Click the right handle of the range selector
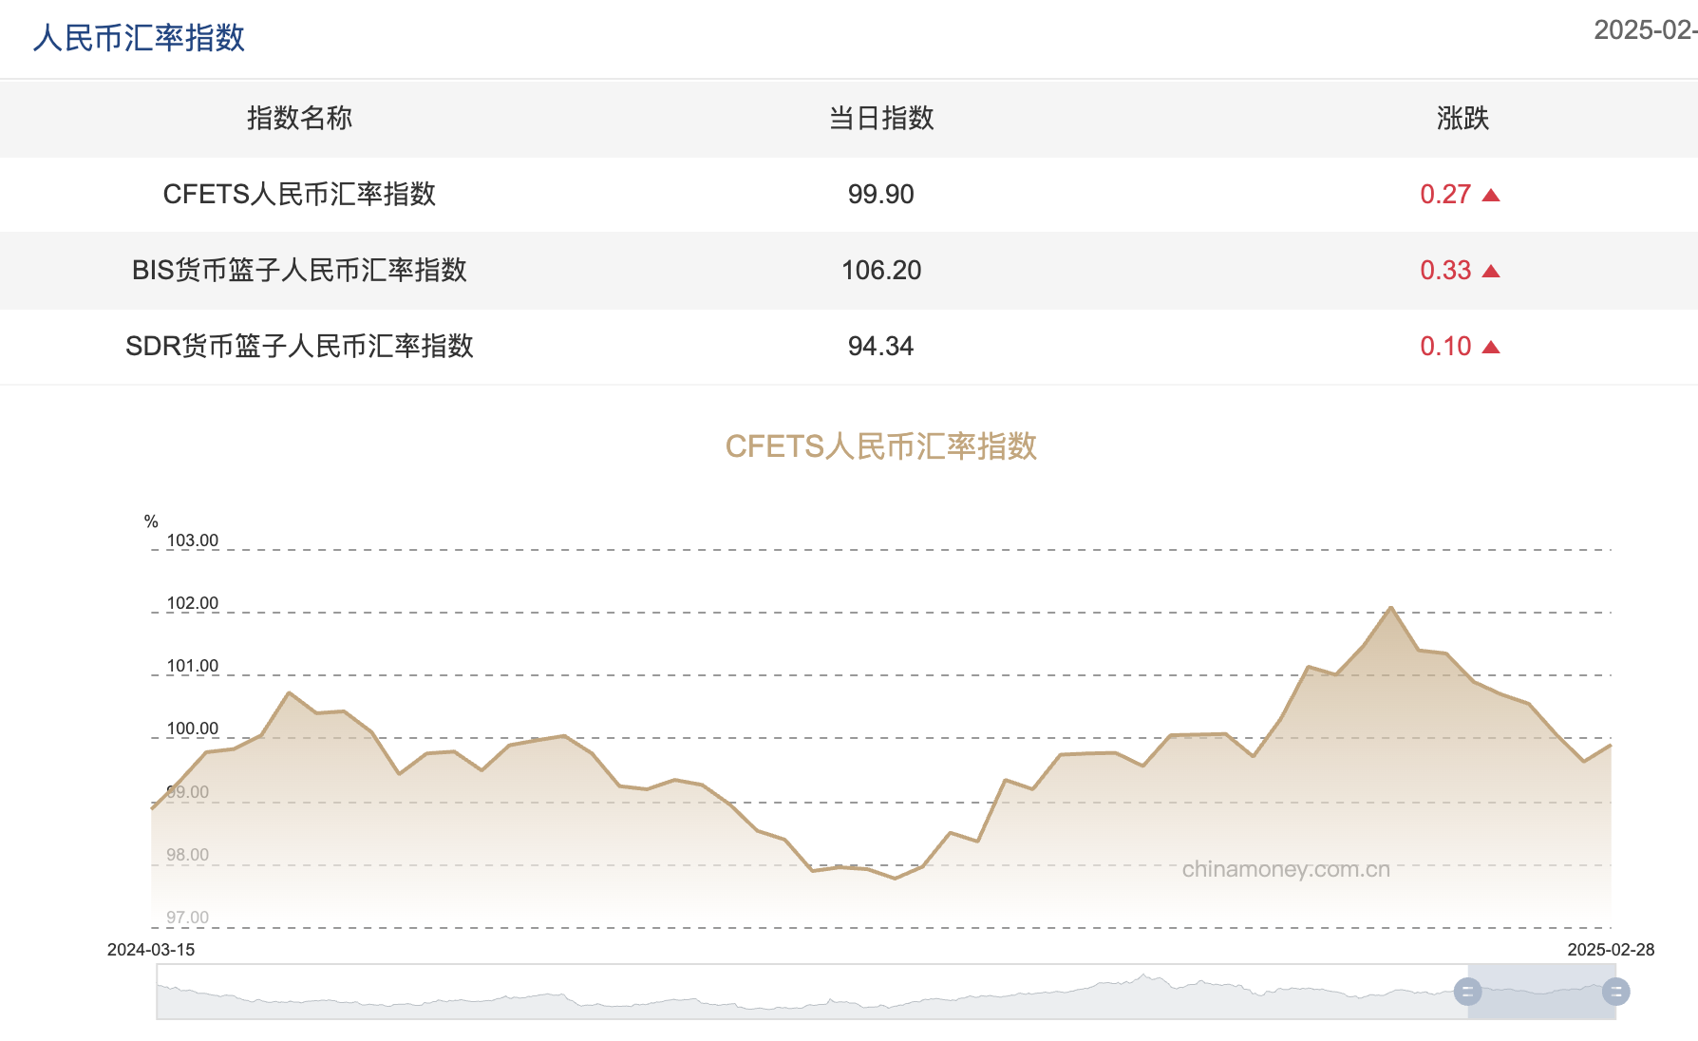 point(1615,993)
